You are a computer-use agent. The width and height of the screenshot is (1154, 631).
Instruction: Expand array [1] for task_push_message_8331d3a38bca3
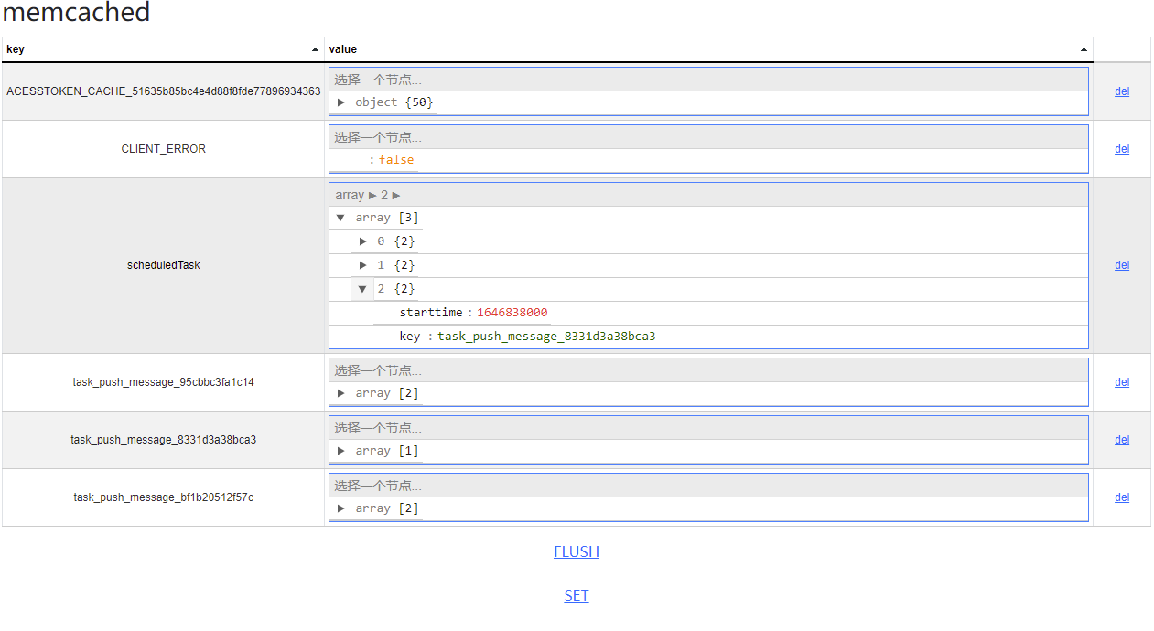tap(341, 451)
